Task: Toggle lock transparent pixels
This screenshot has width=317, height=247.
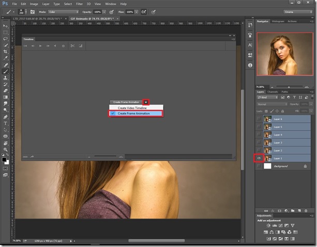Action: pos(266,111)
